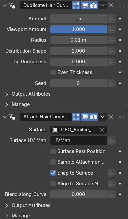Click the animate dot next to Amount

coord(120,19)
